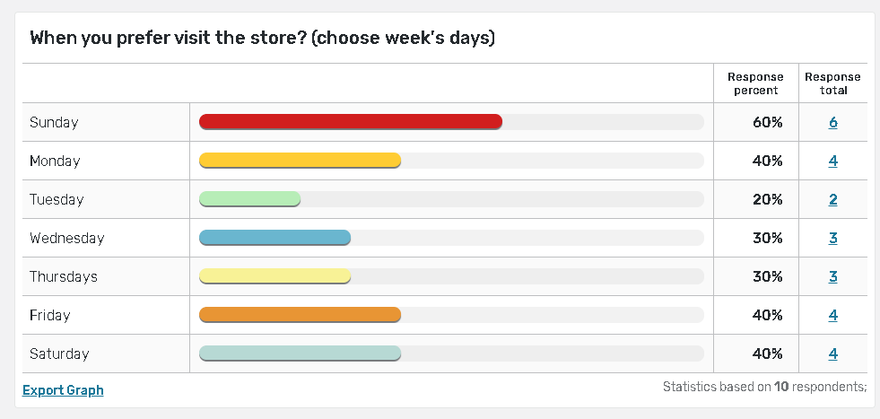Open the Export Graph link
Viewport: 880px width, 419px height.
click(63, 390)
